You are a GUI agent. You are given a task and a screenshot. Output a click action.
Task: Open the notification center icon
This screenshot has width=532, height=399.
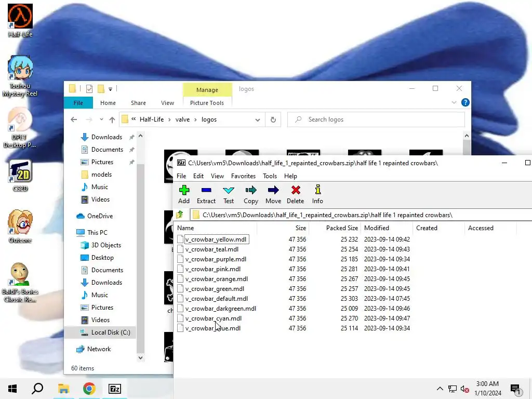click(515, 389)
